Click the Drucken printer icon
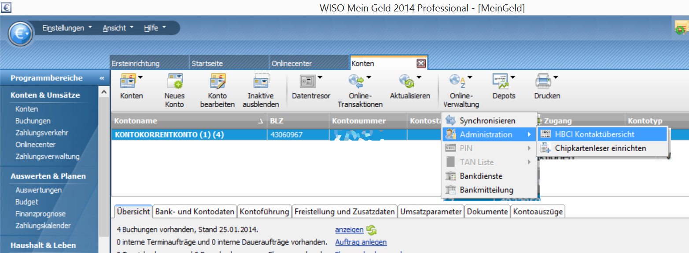This screenshot has height=253, width=689. point(543,82)
